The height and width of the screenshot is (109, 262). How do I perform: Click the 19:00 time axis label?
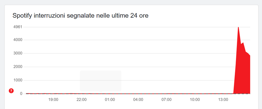(x=53, y=100)
